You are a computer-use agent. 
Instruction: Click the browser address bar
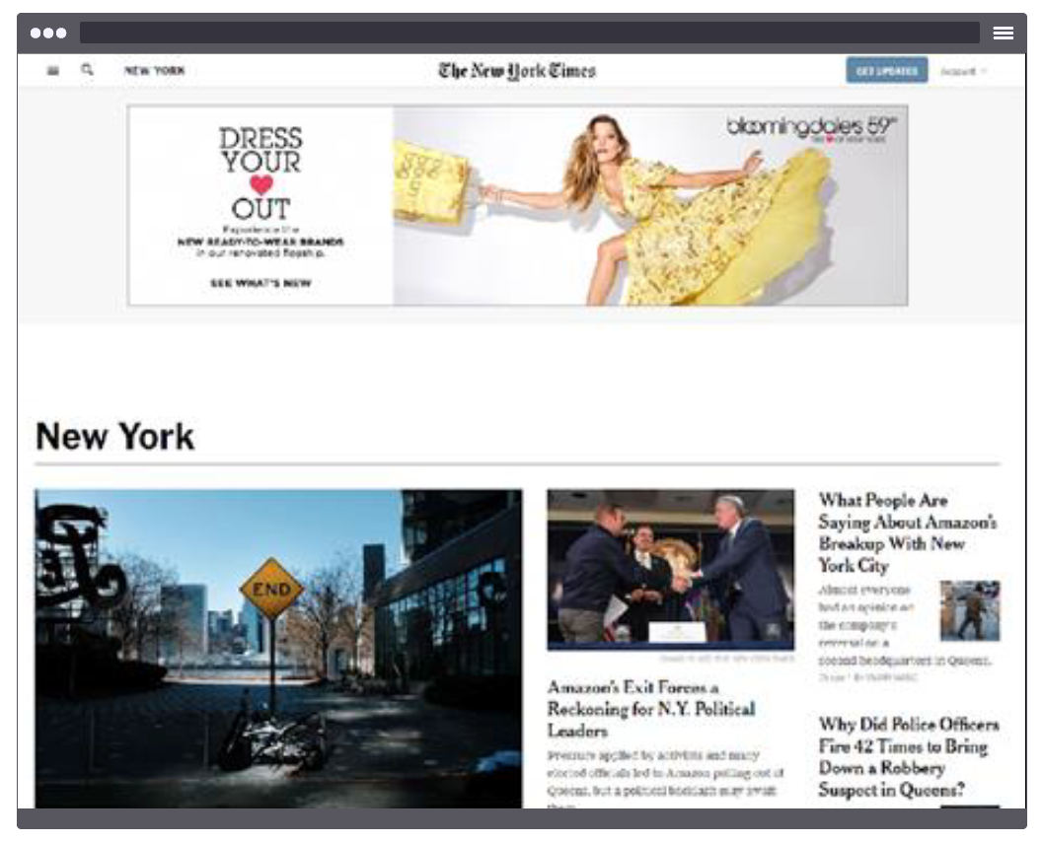[x=530, y=33]
